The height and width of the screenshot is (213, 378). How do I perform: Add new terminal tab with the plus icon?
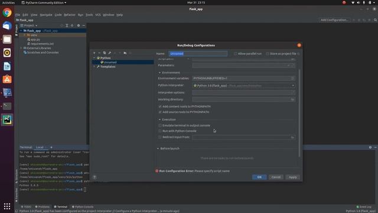pos(51,147)
